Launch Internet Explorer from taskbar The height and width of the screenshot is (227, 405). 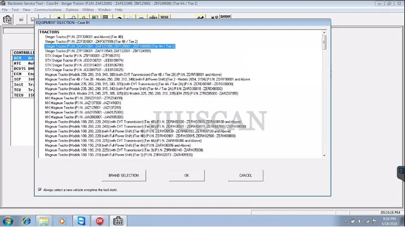tap(27, 221)
